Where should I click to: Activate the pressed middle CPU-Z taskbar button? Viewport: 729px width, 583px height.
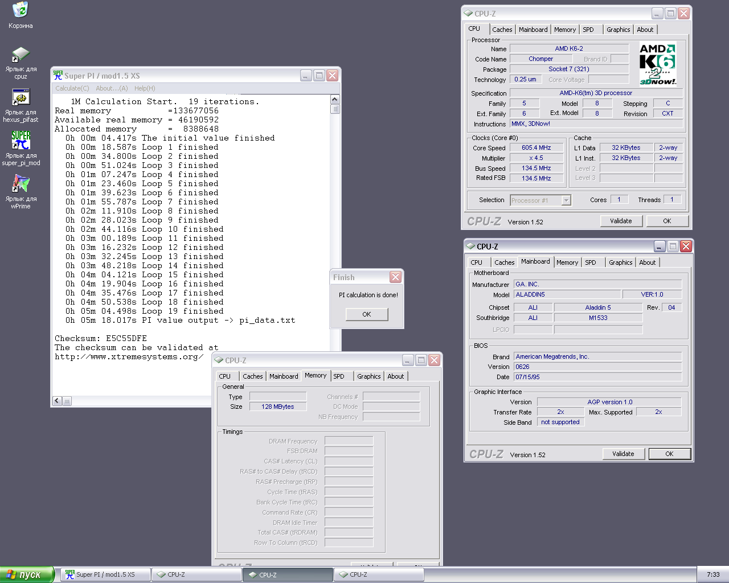[288, 574]
